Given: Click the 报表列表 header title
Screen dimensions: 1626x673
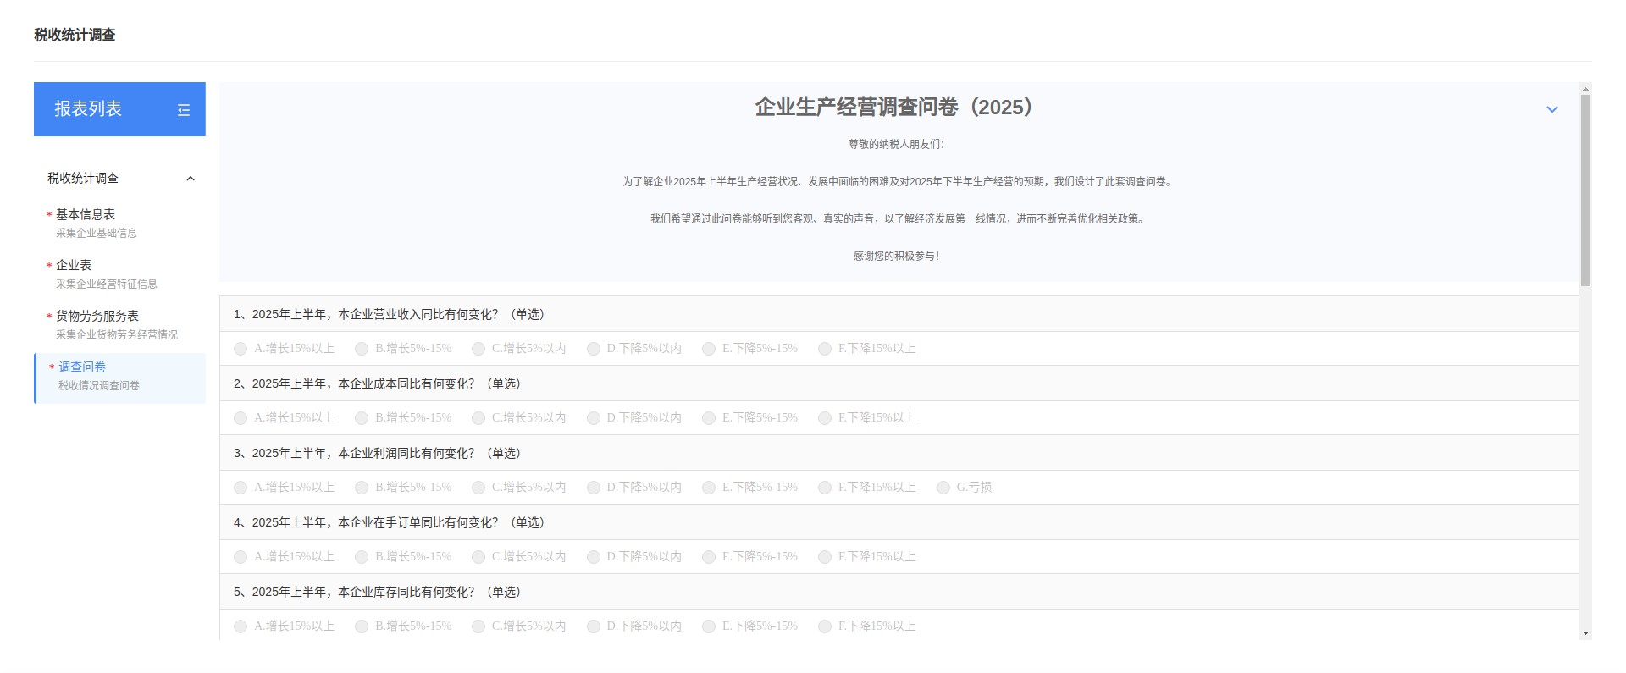Looking at the screenshot, I should point(88,109).
